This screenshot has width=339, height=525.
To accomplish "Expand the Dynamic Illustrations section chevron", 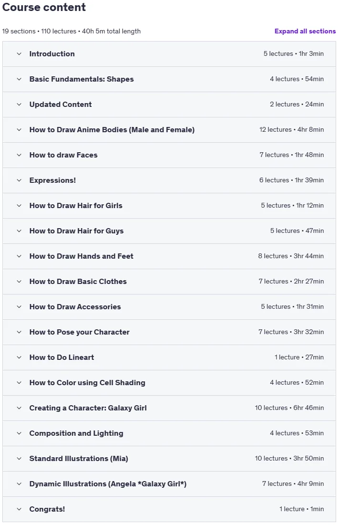I will (19, 484).
